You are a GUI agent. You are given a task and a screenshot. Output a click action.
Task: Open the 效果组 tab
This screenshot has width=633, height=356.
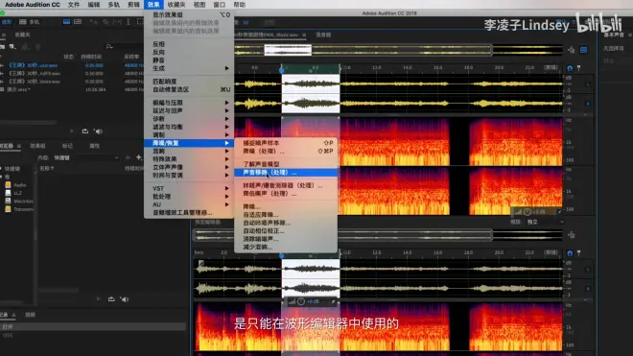[37, 146]
